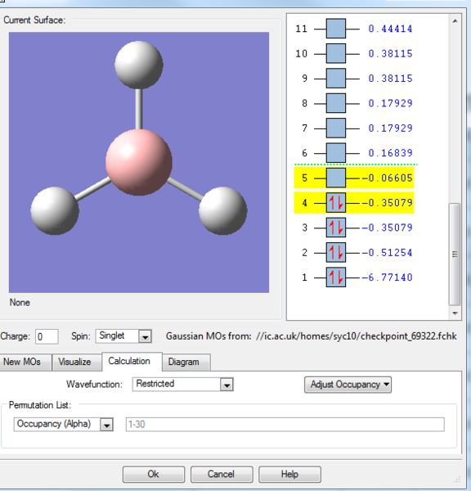The height and width of the screenshot is (491, 471).
Task: Click scrollbar down arrow in orbital list
Action: (x=455, y=313)
